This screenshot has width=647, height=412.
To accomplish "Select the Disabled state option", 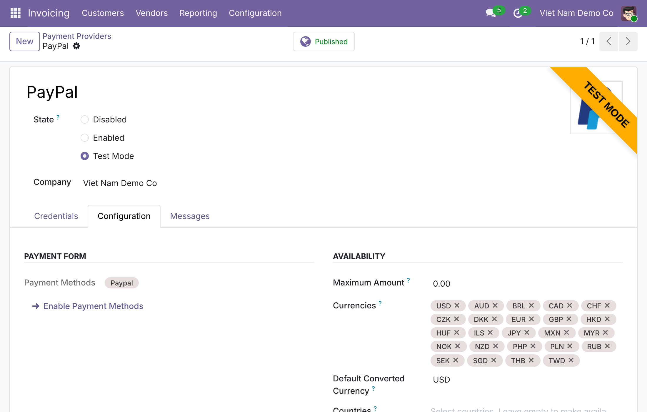I will 85,119.
